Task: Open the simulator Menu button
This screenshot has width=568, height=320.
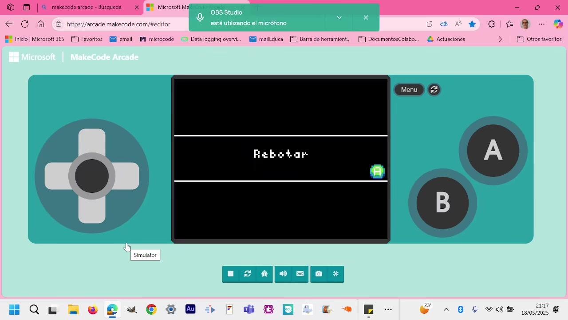Action: pyautogui.click(x=409, y=90)
